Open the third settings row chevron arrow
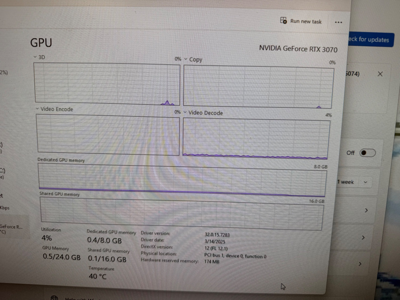This screenshot has height=300, width=400. [x=360, y=264]
